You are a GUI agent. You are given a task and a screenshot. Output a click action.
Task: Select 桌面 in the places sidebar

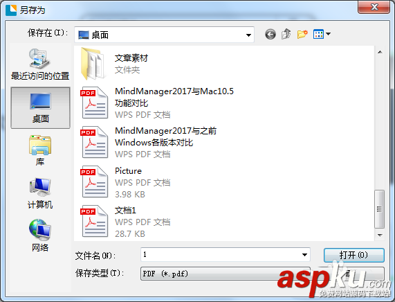click(40, 108)
